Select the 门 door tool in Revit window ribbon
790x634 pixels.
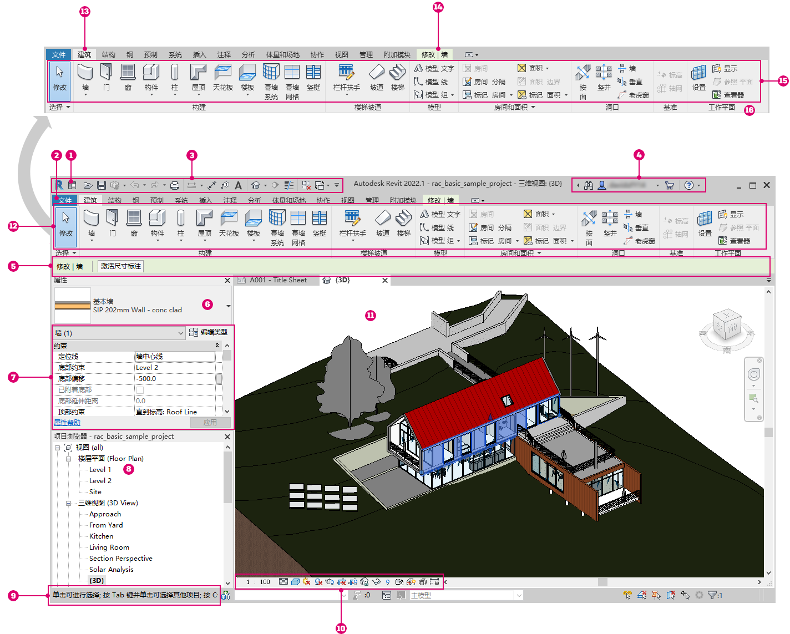(113, 223)
